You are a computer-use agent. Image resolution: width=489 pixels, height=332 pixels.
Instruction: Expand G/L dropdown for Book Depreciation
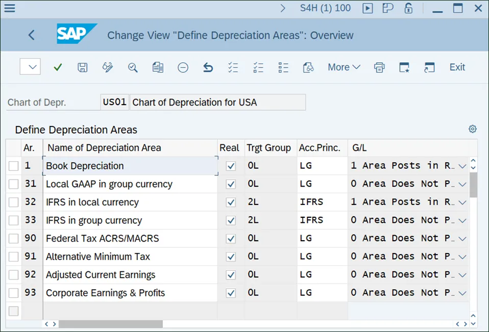click(462, 166)
